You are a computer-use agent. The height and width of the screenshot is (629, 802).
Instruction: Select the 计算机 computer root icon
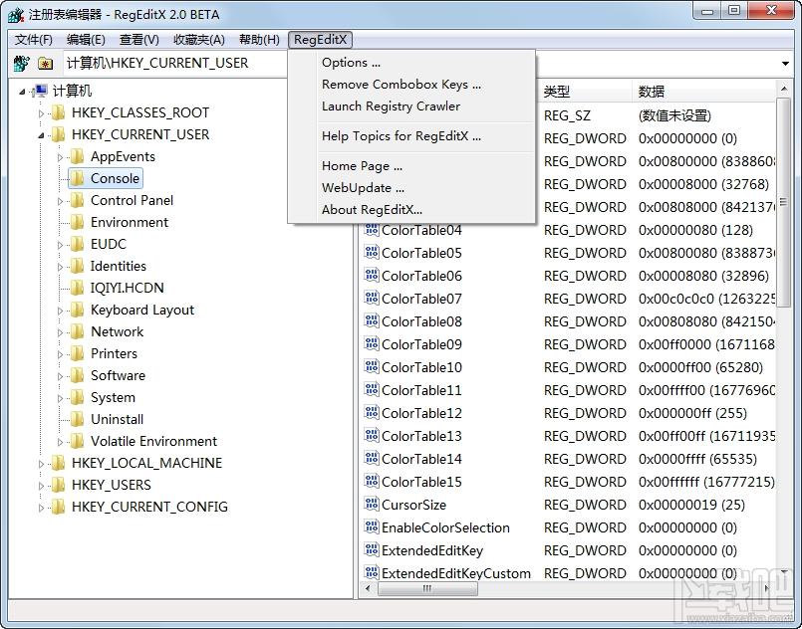(x=40, y=90)
